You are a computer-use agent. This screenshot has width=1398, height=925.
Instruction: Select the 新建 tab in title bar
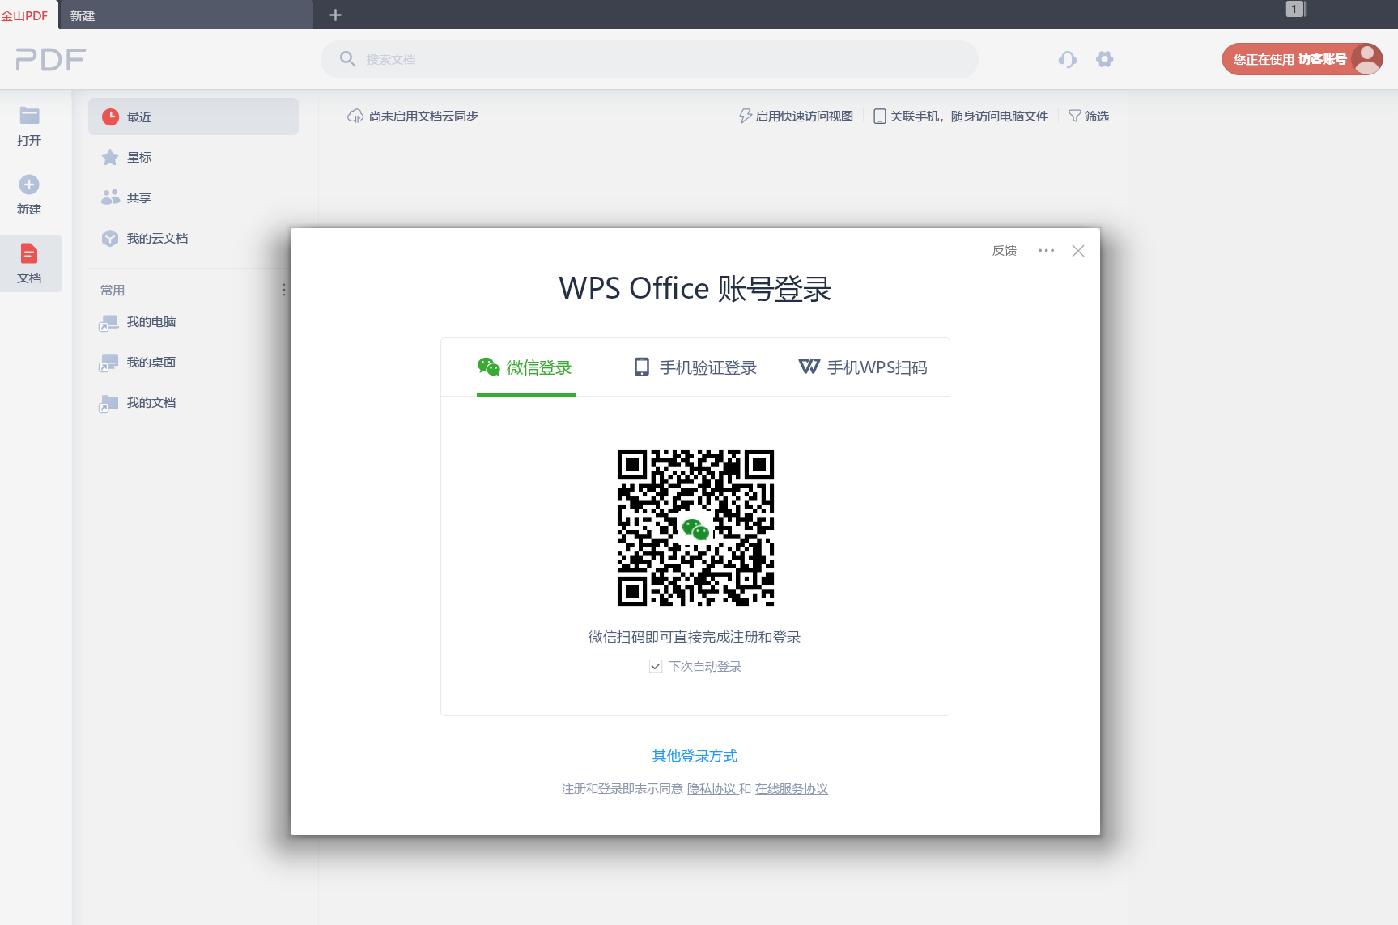tap(185, 15)
